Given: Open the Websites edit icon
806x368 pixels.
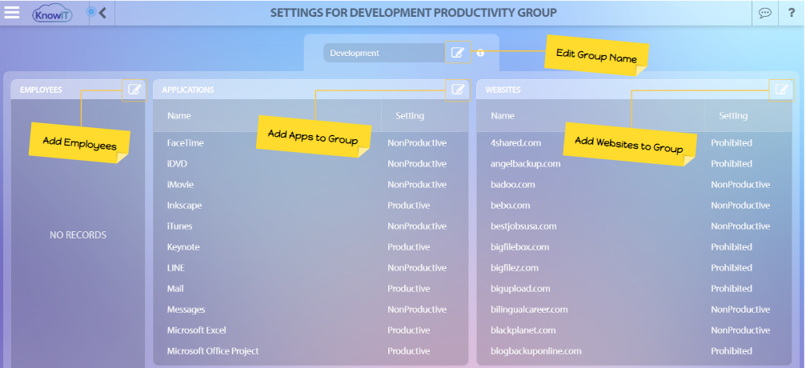Looking at the screenshot, I should pos(781,90).
